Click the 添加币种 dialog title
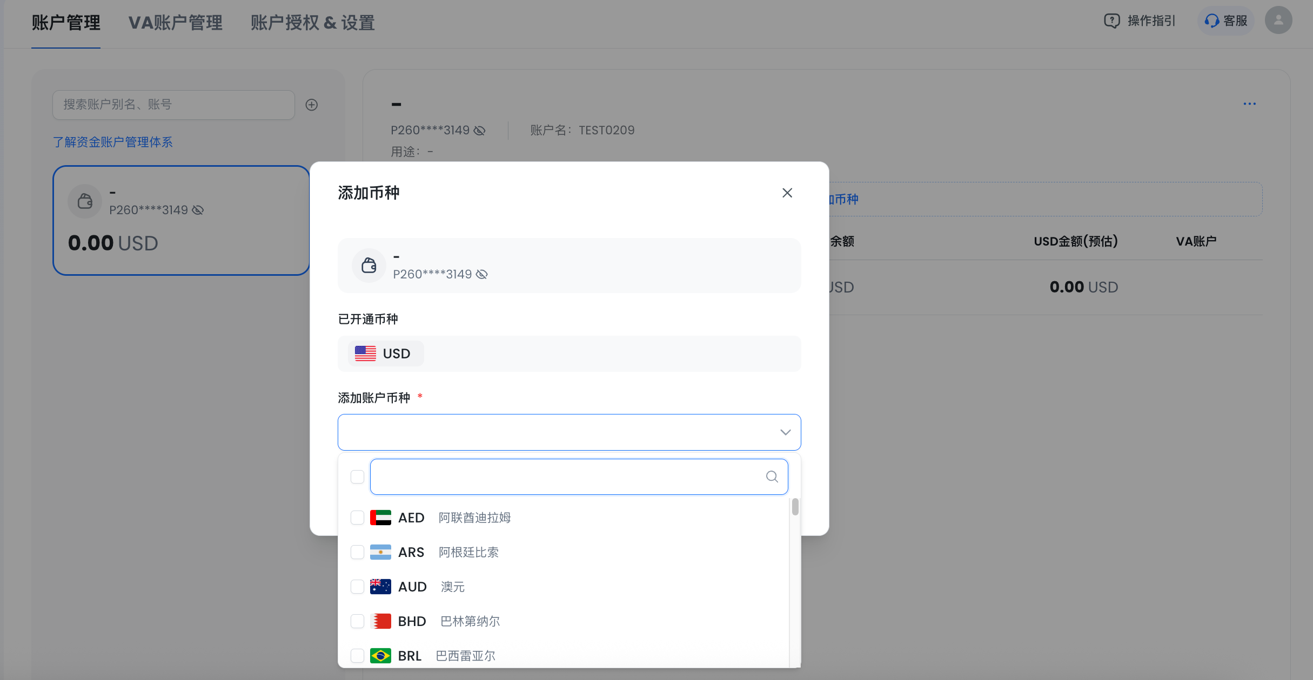Image resolution: width=1313 pixels, height=680 pixels. (369, 193)
